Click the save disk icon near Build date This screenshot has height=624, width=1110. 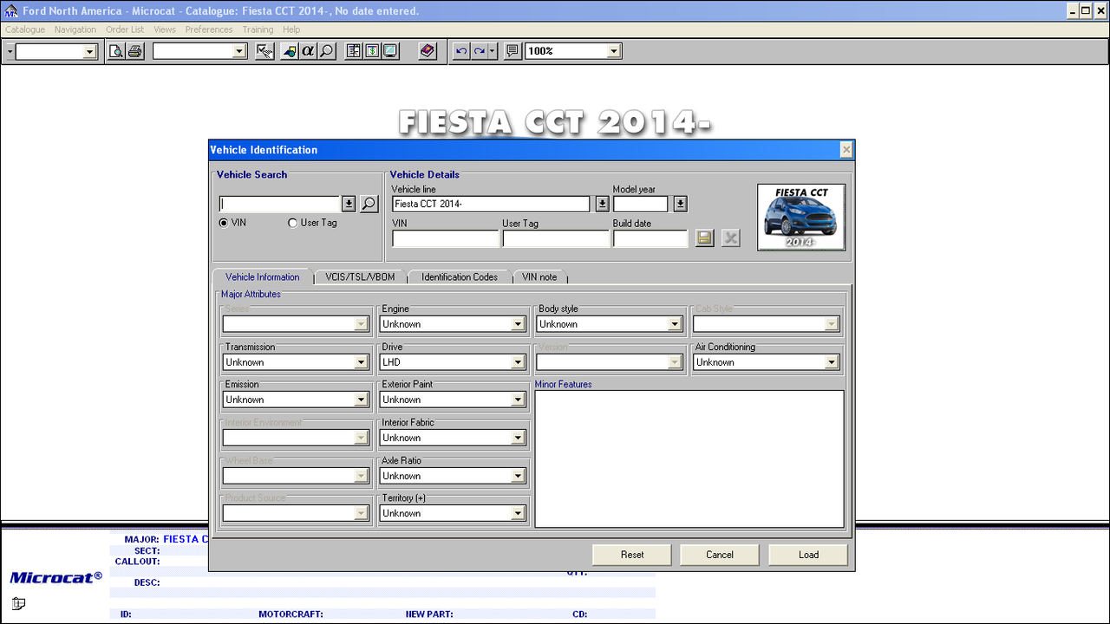[x=705, y=237]
